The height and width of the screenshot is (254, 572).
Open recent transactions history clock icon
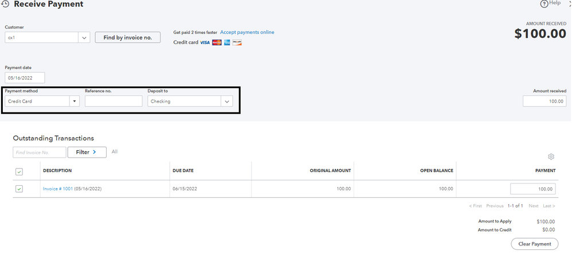click(5, 5)
